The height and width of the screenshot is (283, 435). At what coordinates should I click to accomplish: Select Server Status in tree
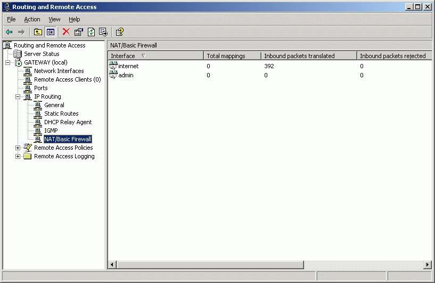click(42, 54)
